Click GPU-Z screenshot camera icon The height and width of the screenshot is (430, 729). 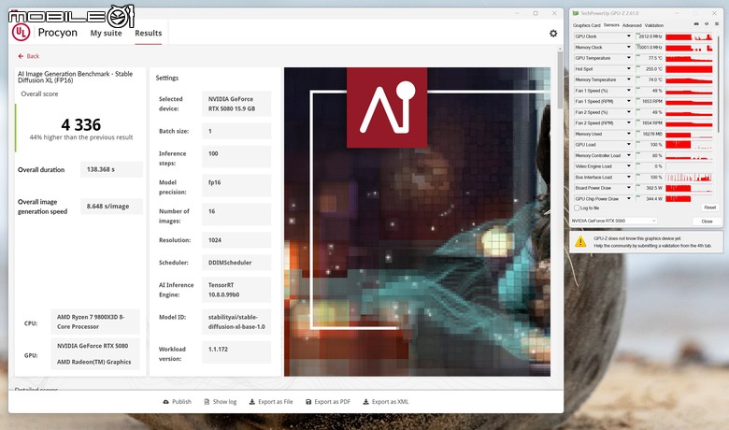(696, 23)
